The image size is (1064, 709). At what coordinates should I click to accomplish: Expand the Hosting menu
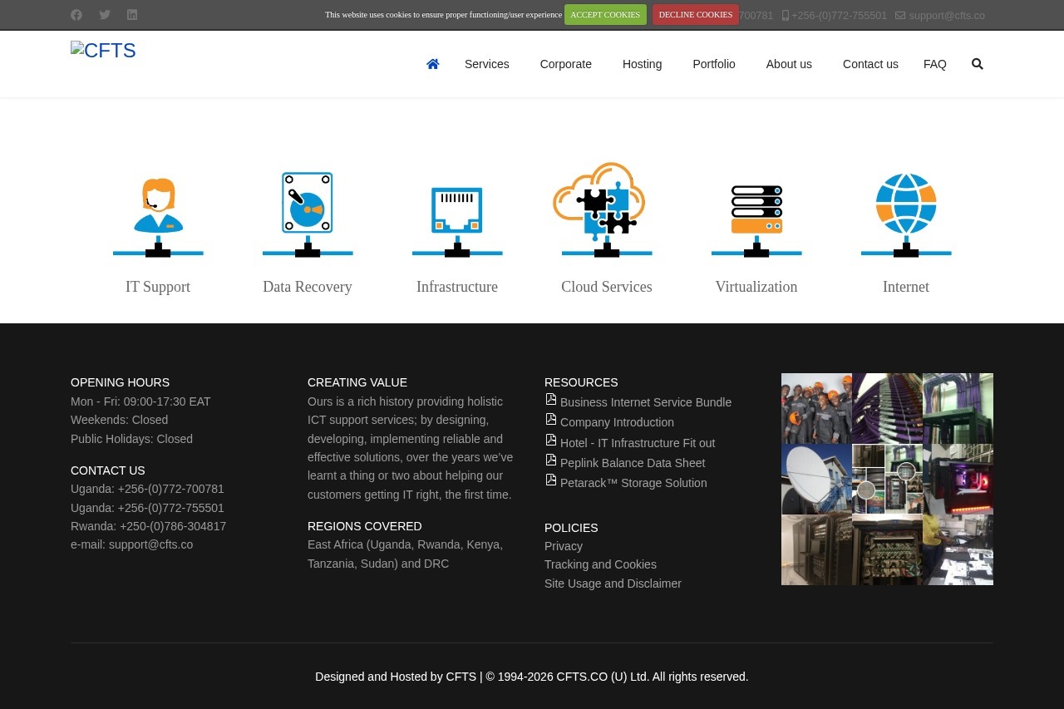[x=642, y=64]
